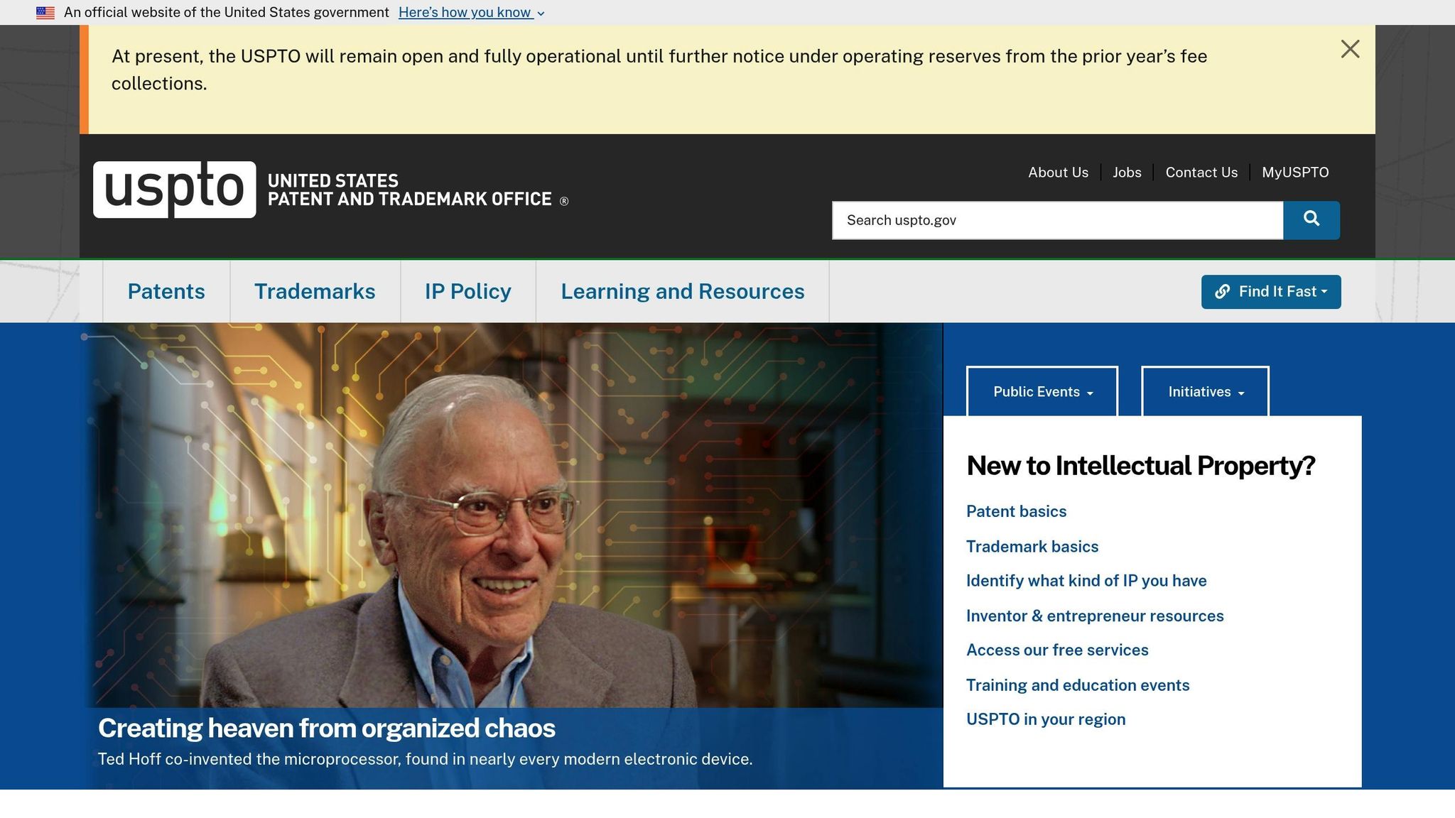Open Learning and Resources menu
The height and width of the screenshot is (818, 1455).
682,292
